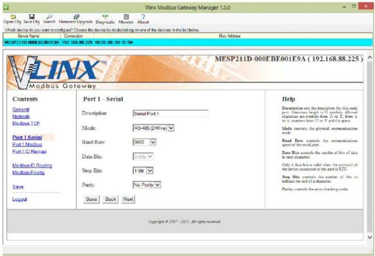The height and width of the screenshot is (256, 375).
Task: Click the Description input field
Action: (x=170, y=114)
